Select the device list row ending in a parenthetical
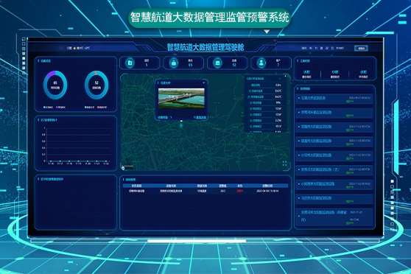This screenshot has width=411, height=274. pos(334,171)
